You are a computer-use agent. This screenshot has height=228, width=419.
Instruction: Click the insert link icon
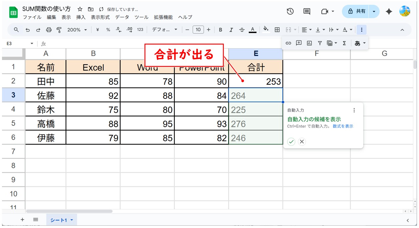coord(289,43)
